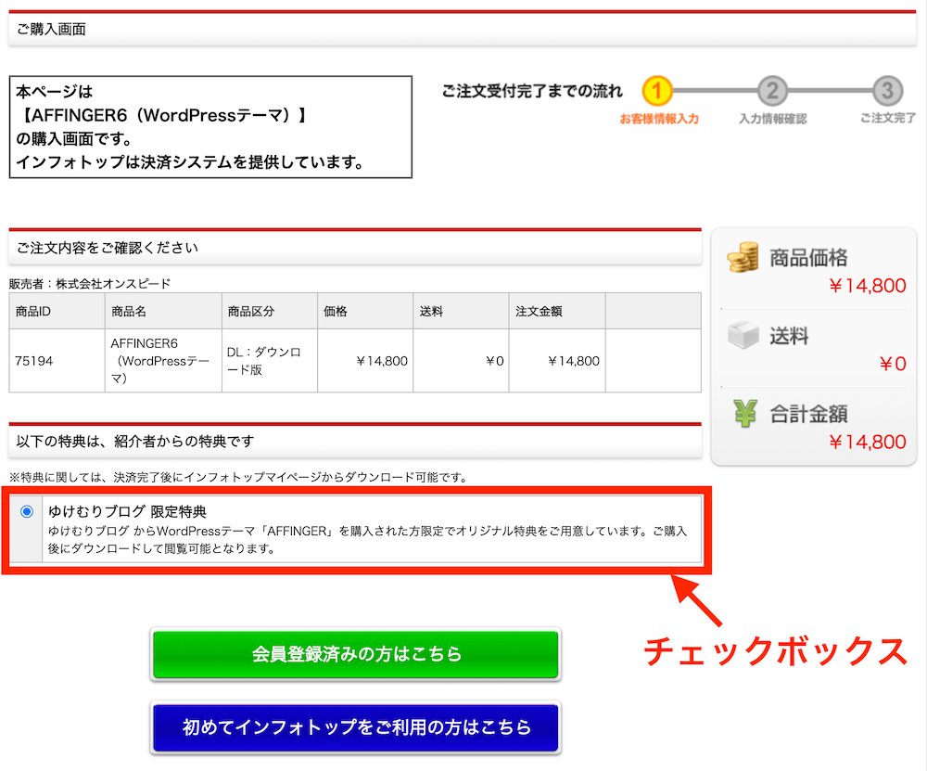This screenshot has height=771, width=927.
Task: Click the ￥0 value under sidebar 送料
Action: (892, 364)
